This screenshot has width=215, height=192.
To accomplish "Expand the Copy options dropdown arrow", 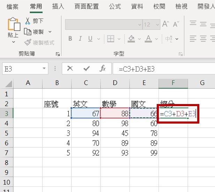I will pos(50,32).
